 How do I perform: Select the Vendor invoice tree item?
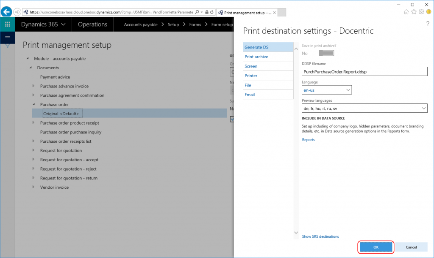tap(54, 187)
